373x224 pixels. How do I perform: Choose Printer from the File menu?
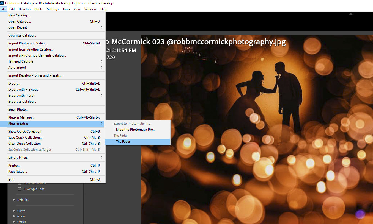[53, 166]
